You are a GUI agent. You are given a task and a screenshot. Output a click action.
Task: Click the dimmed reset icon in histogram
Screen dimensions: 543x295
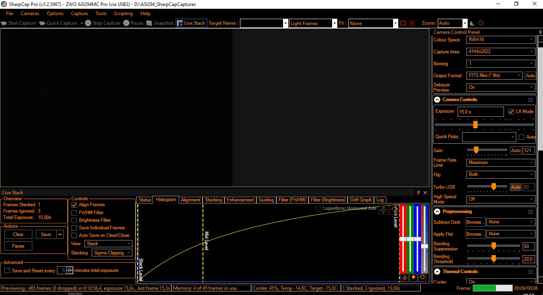pyautogui.click(x=393, y=210)
